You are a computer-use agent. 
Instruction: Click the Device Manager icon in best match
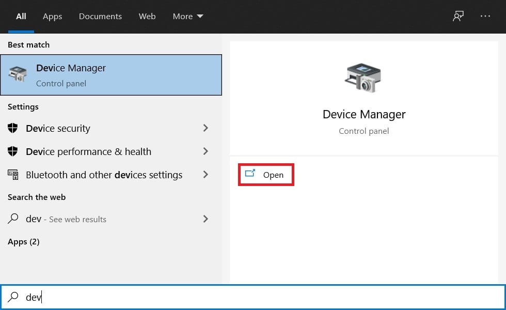[18, 74]
